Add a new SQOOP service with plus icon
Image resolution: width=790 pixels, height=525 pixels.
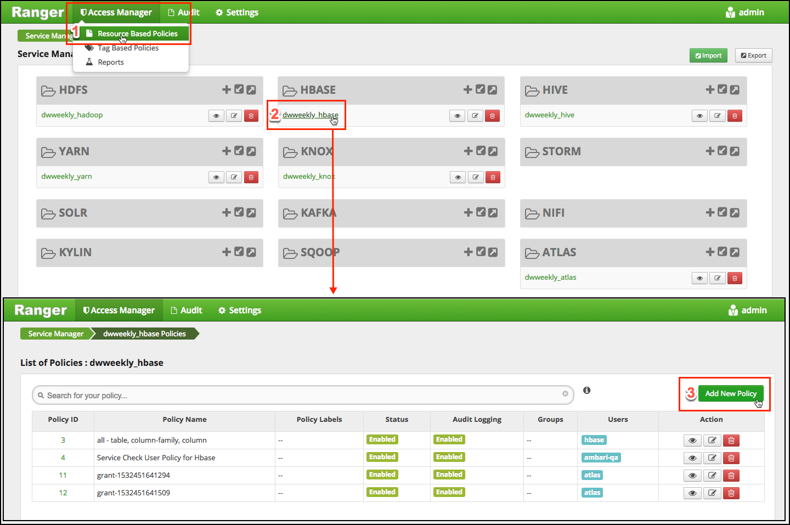469,252
